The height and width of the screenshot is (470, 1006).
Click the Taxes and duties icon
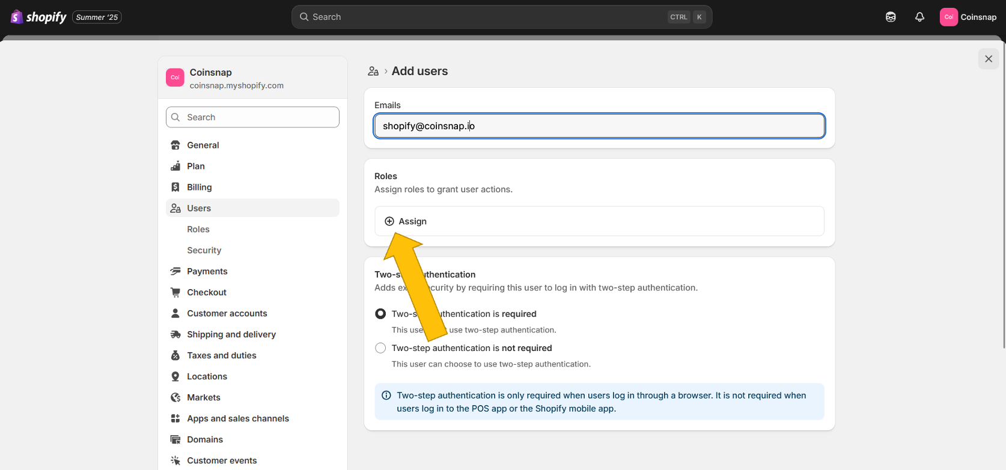point(175,355)
